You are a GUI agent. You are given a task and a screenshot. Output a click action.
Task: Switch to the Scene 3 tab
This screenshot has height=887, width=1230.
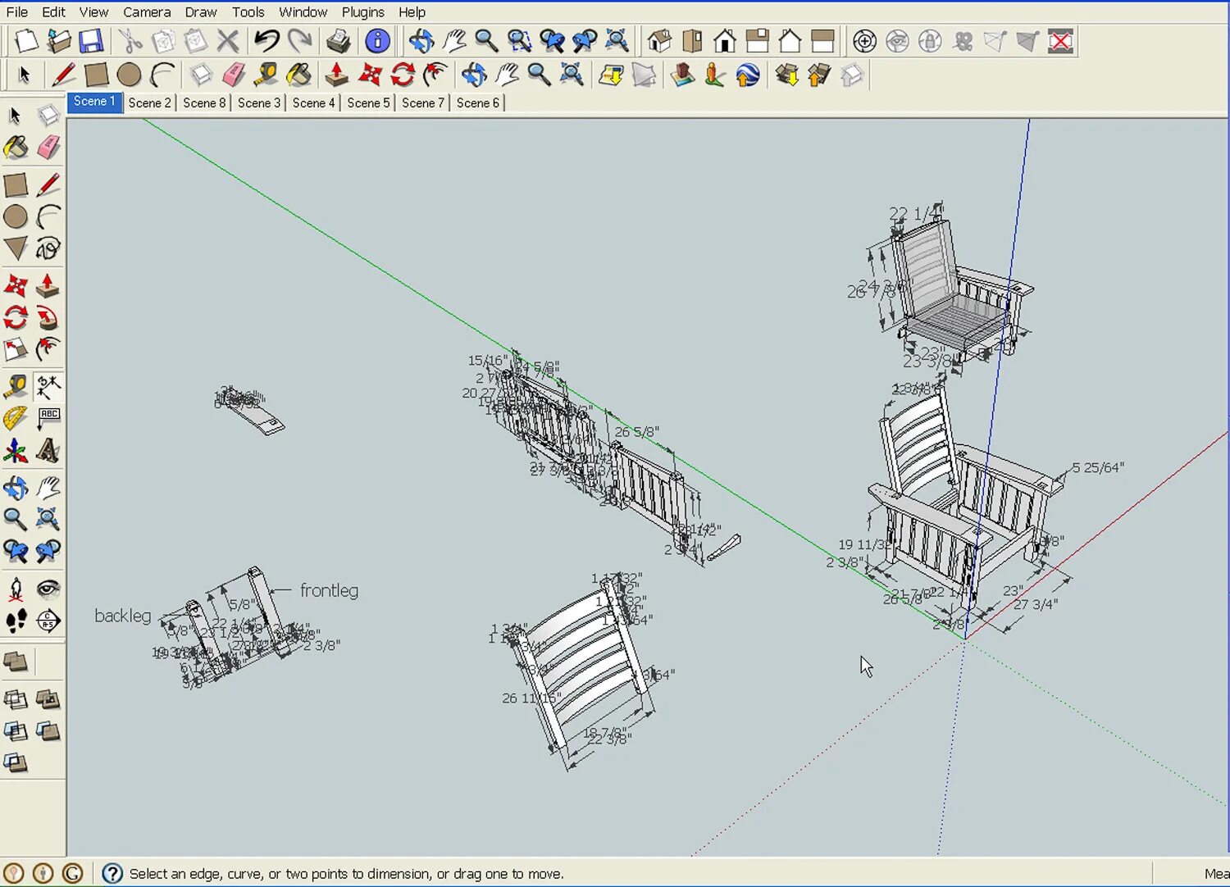[x=259, y=102]
